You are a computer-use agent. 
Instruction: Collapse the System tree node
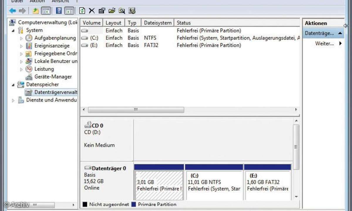click(13, 30)
